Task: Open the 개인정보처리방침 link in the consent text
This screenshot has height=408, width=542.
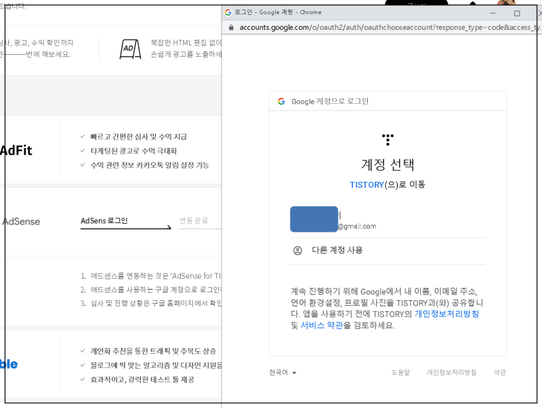Action: (x=446, y=314)
